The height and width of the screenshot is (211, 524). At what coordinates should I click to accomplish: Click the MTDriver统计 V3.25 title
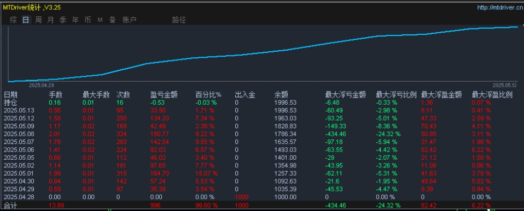click(32, 7)
